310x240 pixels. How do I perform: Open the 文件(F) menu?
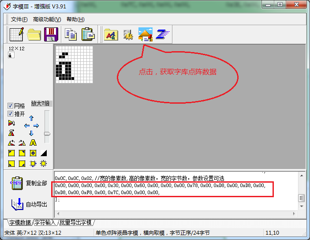pos(19,19)
